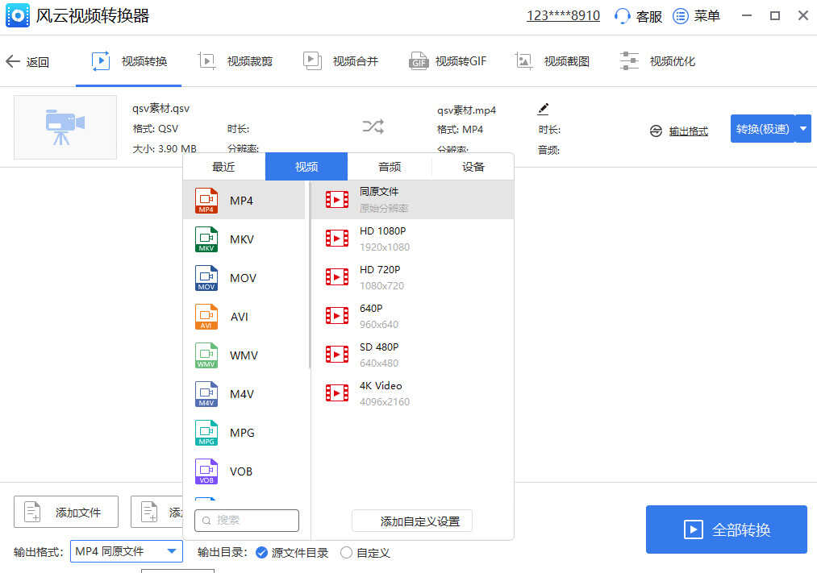Click the film icon beside 640P

[x=337, y=315]
